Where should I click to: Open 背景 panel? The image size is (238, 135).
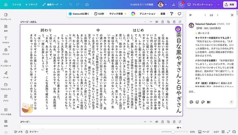click(6, 123)
